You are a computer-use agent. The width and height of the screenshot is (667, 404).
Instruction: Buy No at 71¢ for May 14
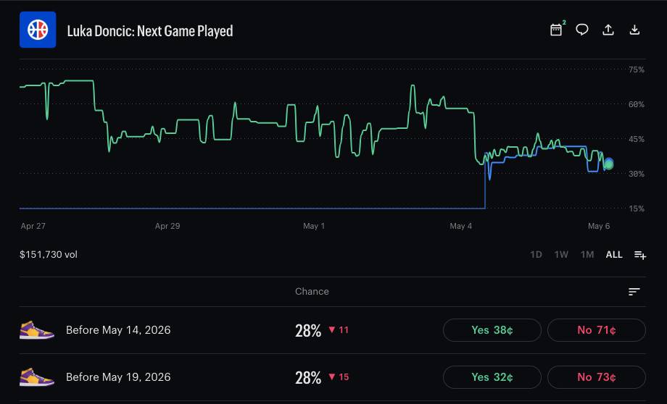coord(597,330)
